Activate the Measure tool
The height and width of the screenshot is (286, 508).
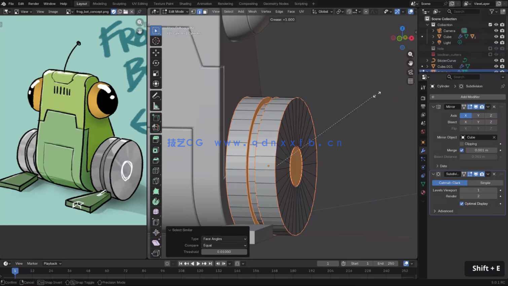tap(156, 105)
